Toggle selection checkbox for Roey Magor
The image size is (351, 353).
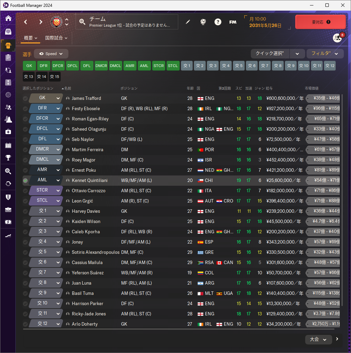(25, 160)
